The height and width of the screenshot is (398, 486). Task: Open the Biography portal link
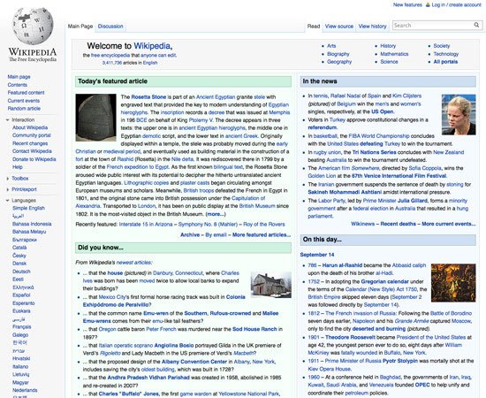[338, 54]
